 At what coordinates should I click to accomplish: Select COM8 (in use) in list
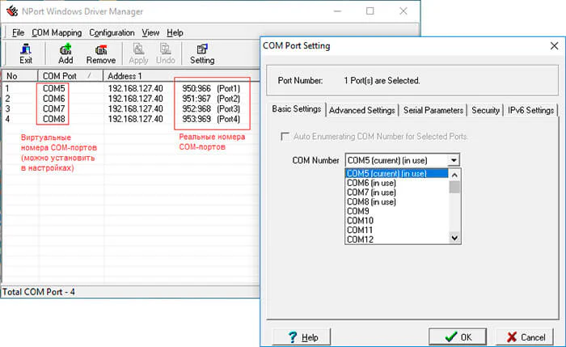coord(397,202)
